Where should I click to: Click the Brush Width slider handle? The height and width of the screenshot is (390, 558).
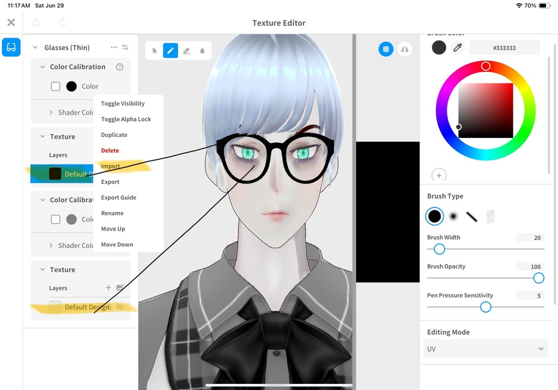[440, 249]
